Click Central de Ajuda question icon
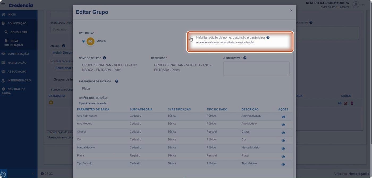The image size is (372, 178). 3,89
